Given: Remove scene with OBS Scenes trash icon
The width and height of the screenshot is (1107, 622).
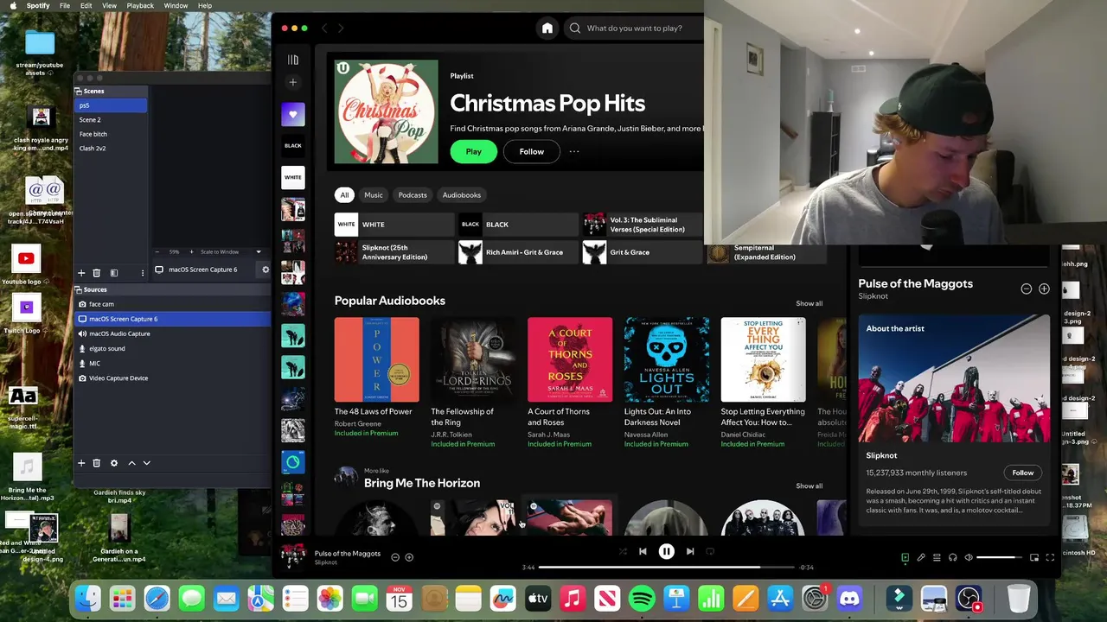Looking at the screenshot, I should point(96,273).
